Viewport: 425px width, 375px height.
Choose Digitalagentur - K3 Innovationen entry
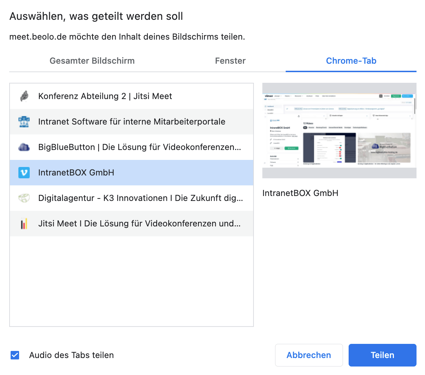[x=132, y=198]
